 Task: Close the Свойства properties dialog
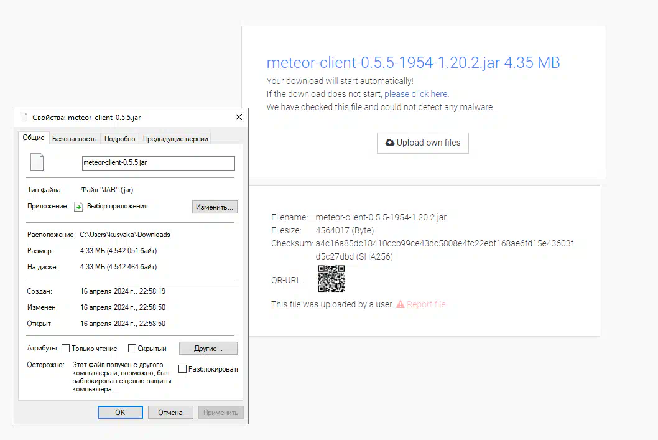pos(239,117)
